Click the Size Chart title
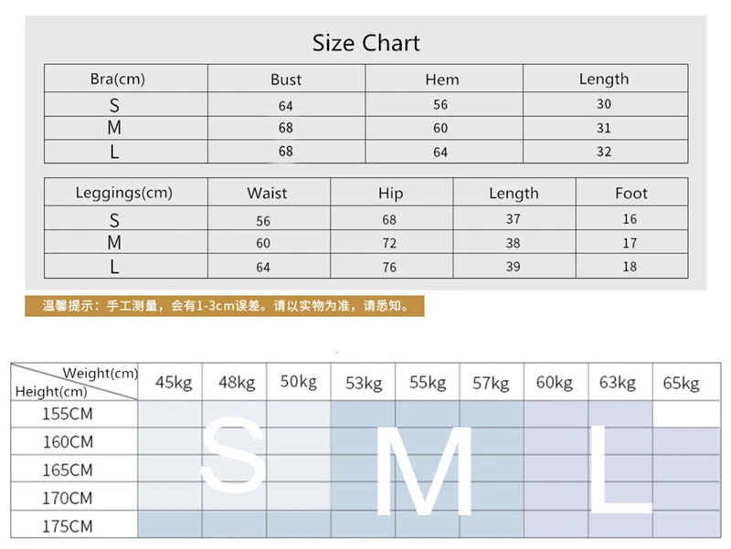Screen dimensions: 731x549 365,43
